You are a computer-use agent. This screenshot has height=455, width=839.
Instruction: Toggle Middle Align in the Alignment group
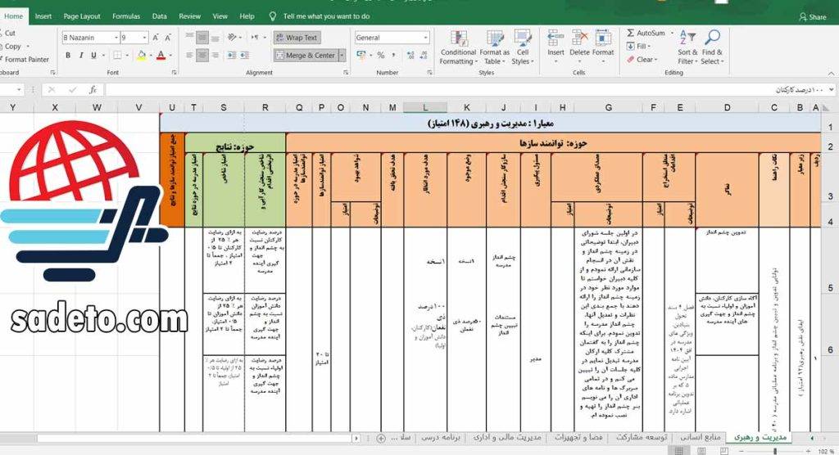pyautogui.click(x=202, y=38)
